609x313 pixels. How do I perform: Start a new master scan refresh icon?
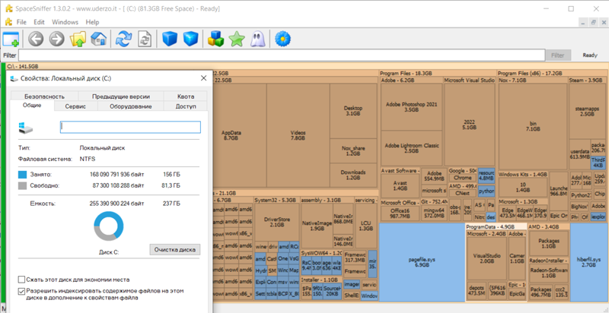(x=124, y=40)
